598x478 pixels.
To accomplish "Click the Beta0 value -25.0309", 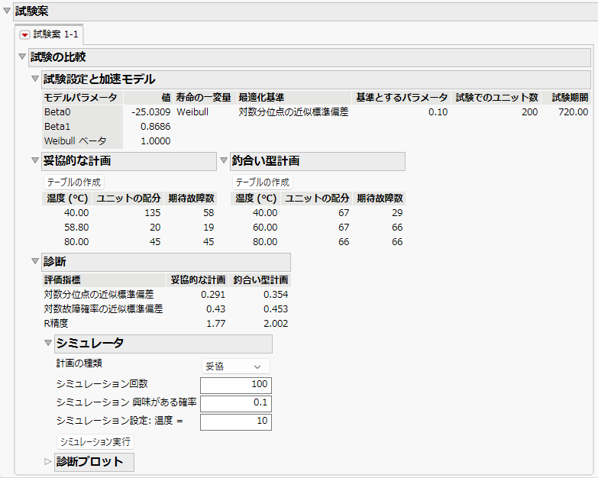I will point(151,112).
